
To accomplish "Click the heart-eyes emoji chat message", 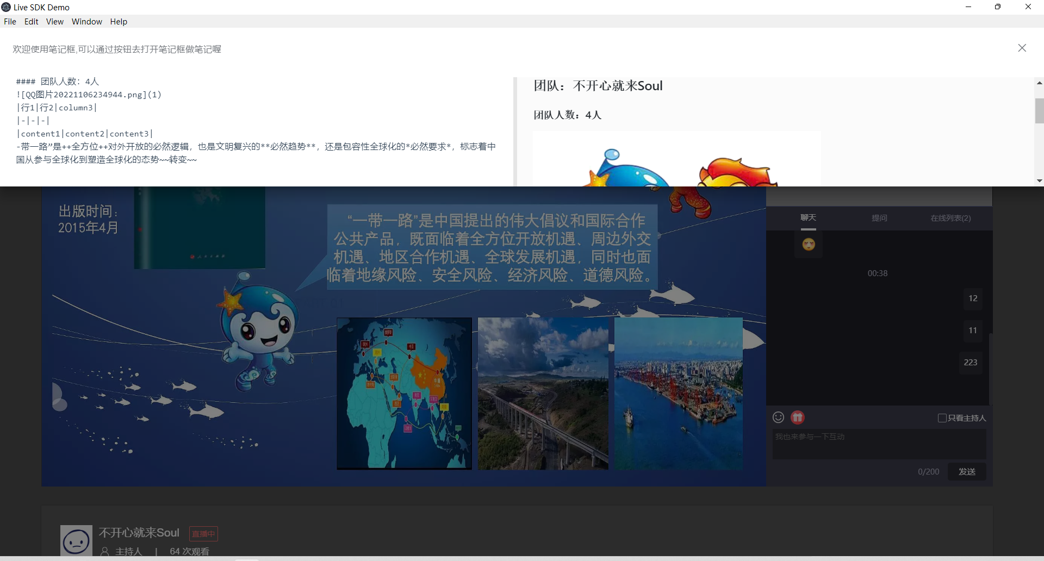I will click(x=809, y=245).
